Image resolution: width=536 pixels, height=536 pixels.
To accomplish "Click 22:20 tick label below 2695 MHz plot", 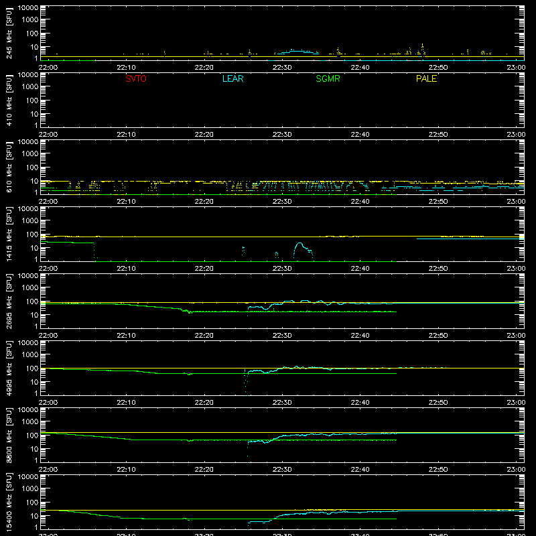I will [x=204, y=336].
